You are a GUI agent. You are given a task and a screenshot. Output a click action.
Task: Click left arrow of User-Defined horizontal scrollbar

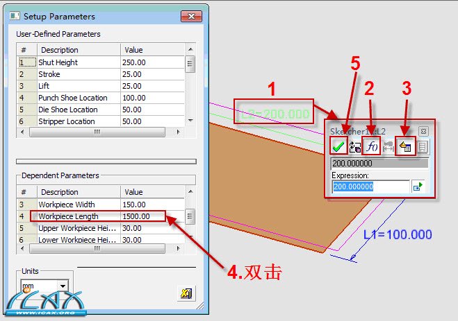(x=22, y=132)
